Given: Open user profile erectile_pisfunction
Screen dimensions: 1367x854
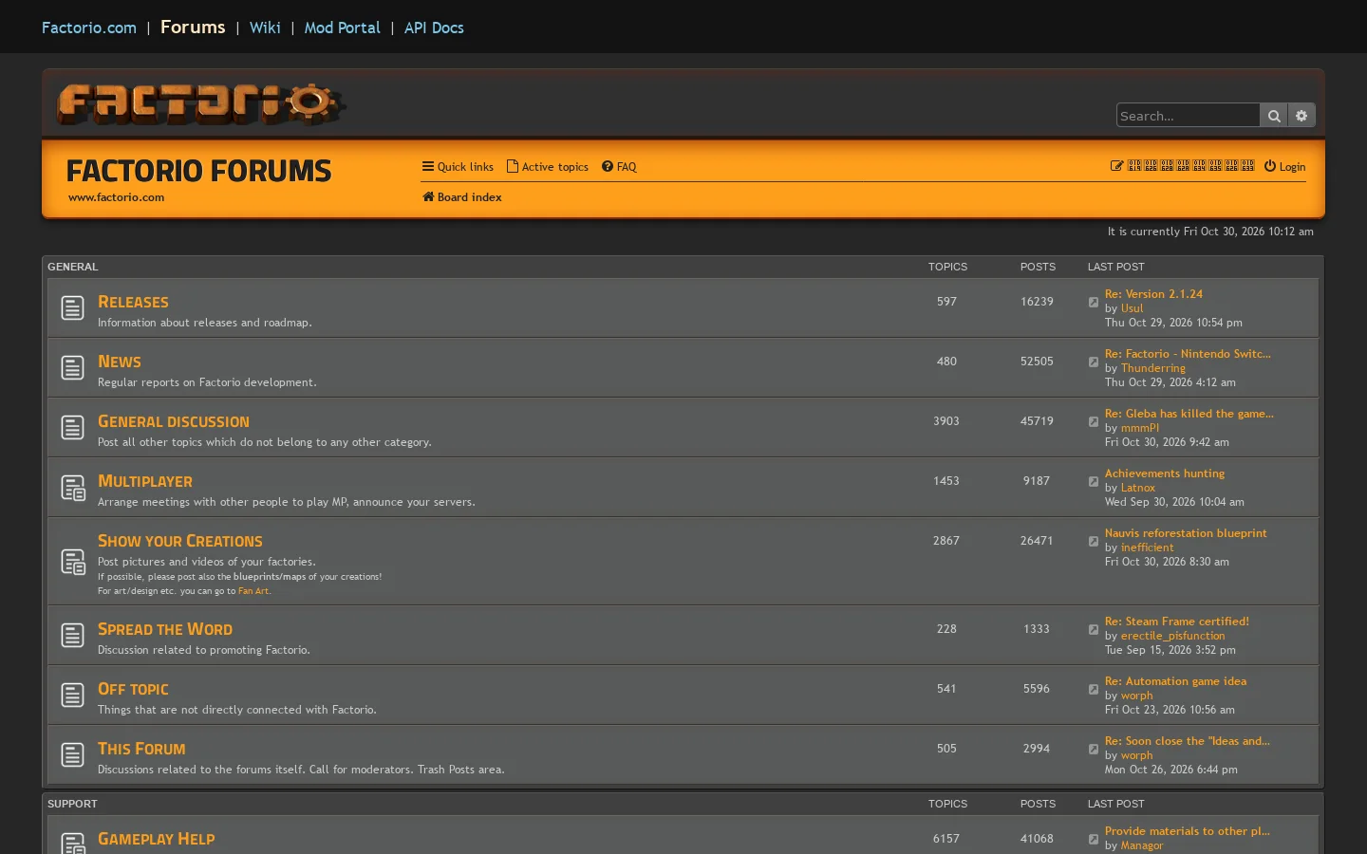Looking at the screenshot, I should (x=1172, y=636).
